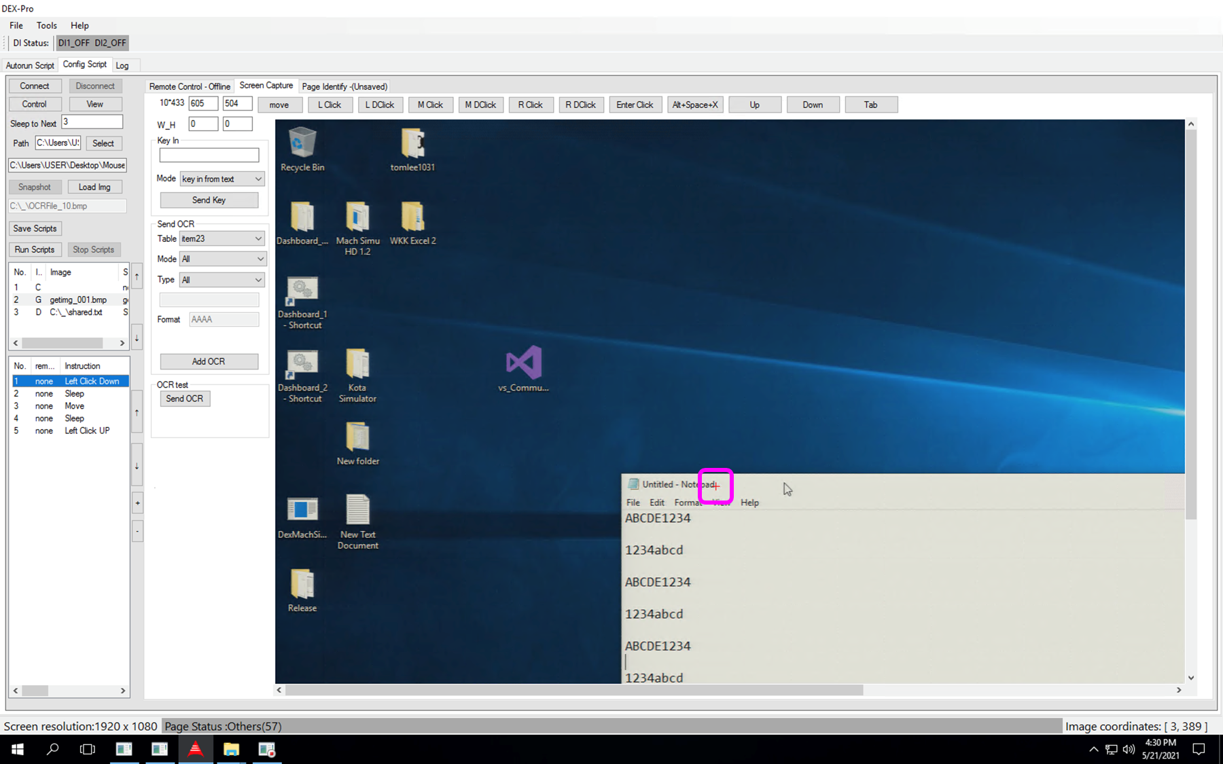Switch to Page Identify -(Unsaved) tab
The height and width of the screenshot is (764, 1223).
pos(344,86)
